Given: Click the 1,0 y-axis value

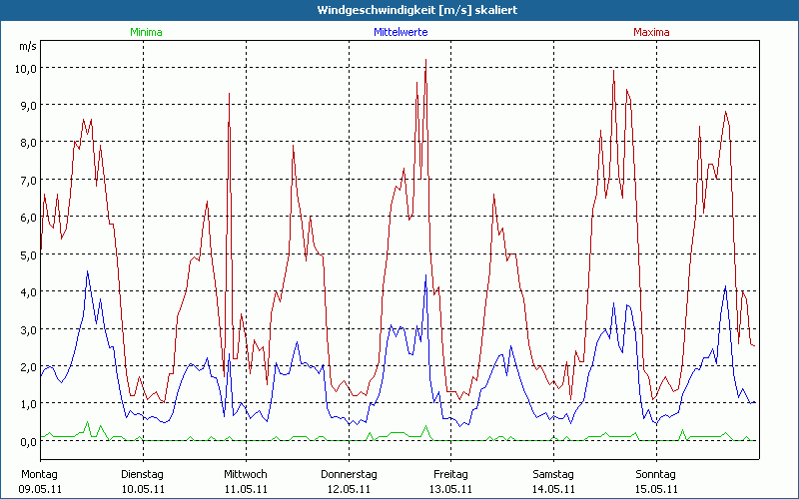Looking at the screenshot, I should (x=29, y=404).
